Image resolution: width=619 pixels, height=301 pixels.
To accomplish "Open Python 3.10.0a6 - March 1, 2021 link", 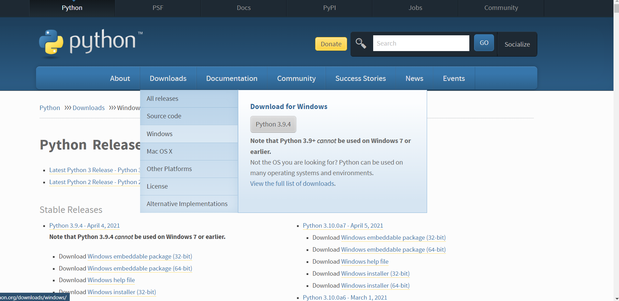I will [x=345, y=298].
